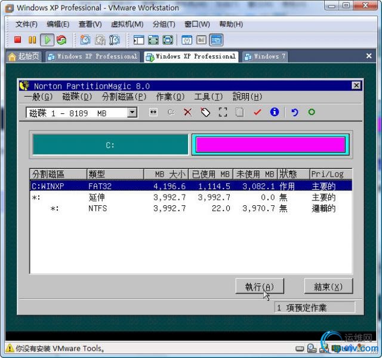Click the red checkmark check partition icon

[257, 112]
